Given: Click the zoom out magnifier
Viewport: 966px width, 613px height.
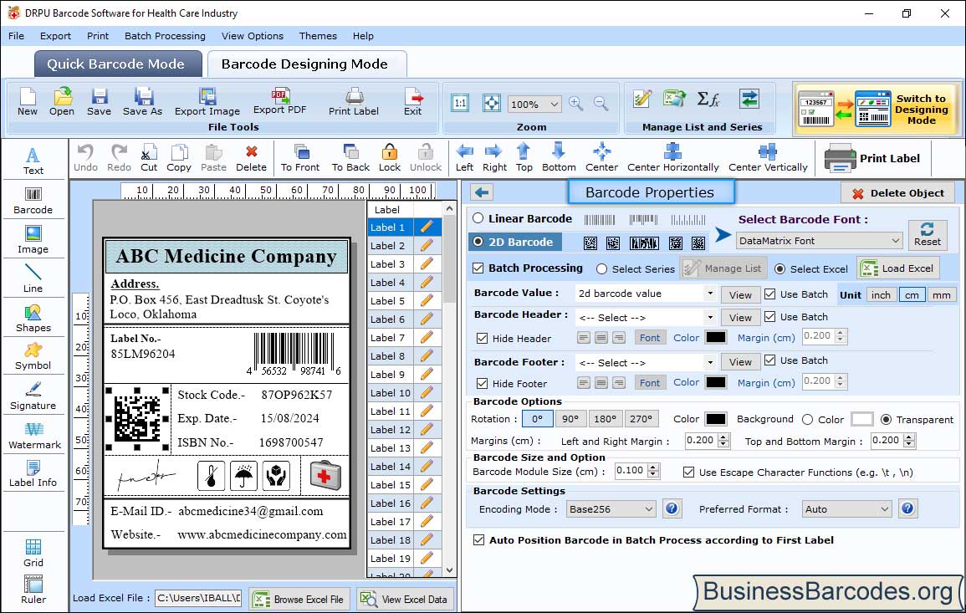Looking at the screenshot, I should (x=601, y=104).
